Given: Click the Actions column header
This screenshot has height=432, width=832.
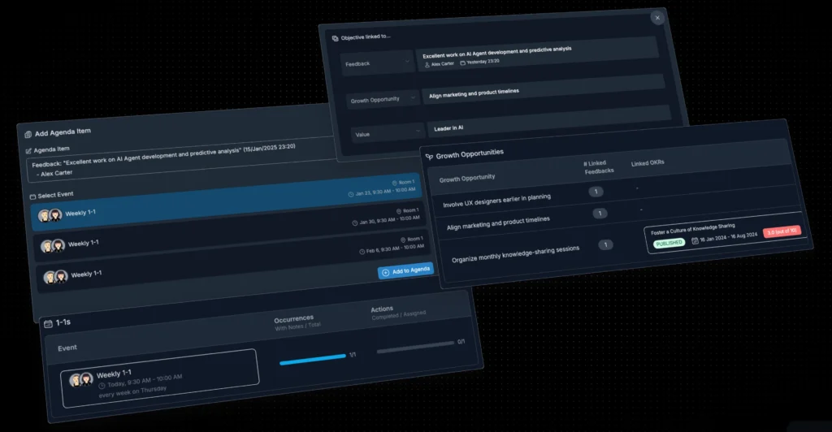Looking at the screenshot, I should [382, 309].
